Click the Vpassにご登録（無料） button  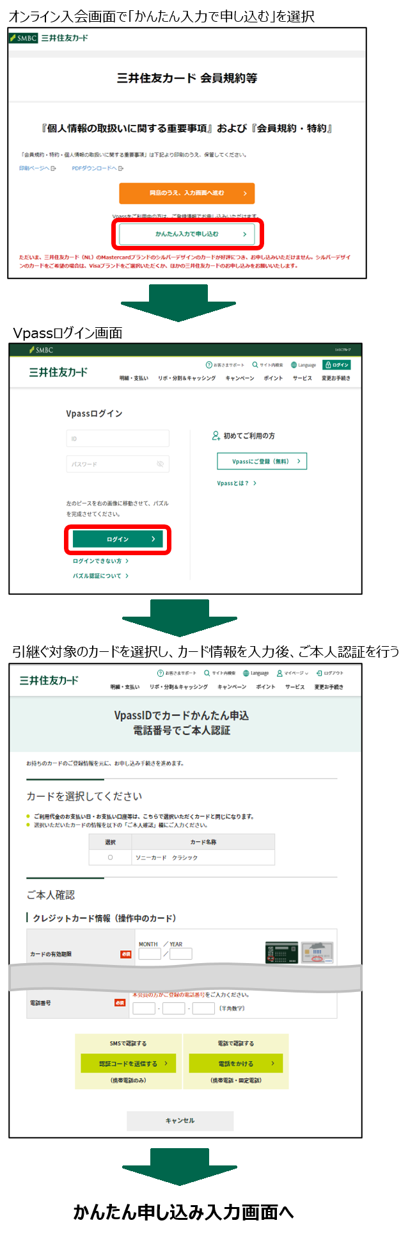[262, 461]
